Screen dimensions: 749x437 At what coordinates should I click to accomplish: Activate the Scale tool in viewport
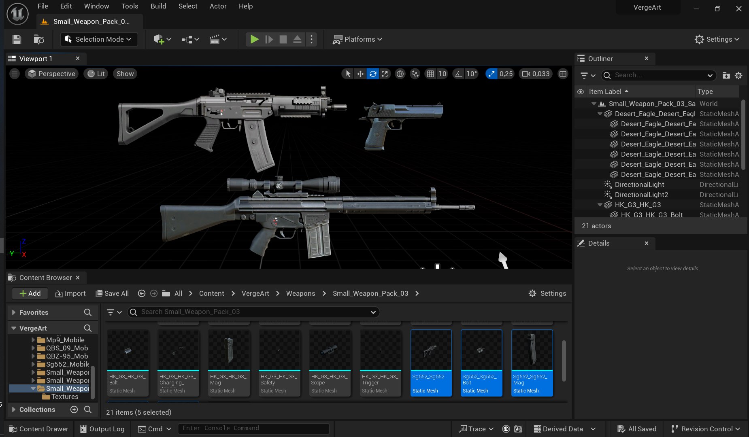click(385, 74)
